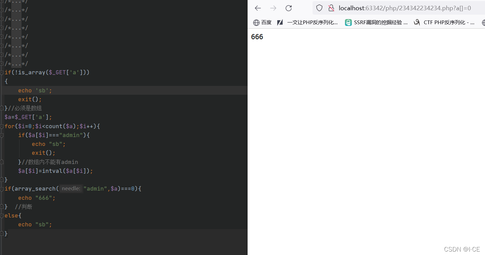Click the needle: parameter hint
This screenshot has height=255, width=485.
tap(71, 189)
